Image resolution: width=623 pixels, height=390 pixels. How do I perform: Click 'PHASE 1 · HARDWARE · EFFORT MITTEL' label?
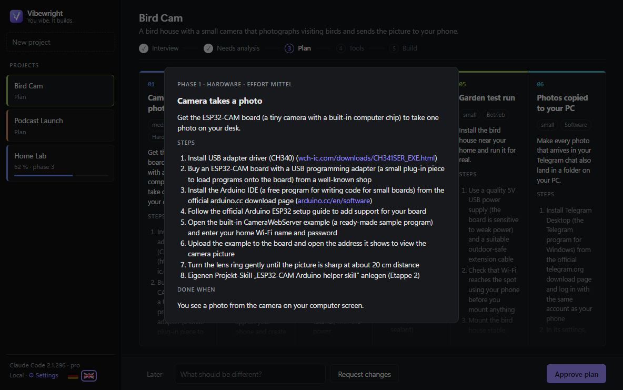(x=235, y=84)
